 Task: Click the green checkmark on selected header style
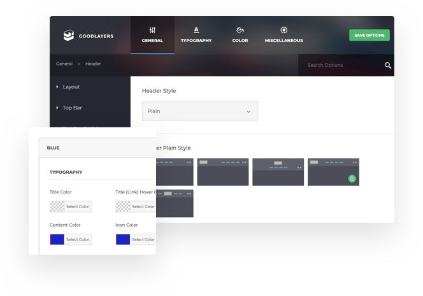pyautogui.click(x=352, y=179)
